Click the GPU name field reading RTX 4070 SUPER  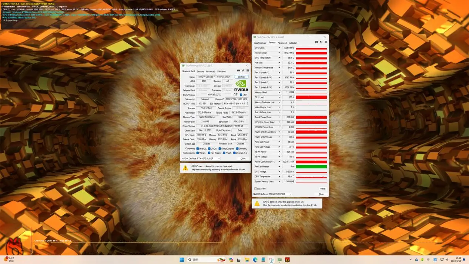tap(215, 77)
